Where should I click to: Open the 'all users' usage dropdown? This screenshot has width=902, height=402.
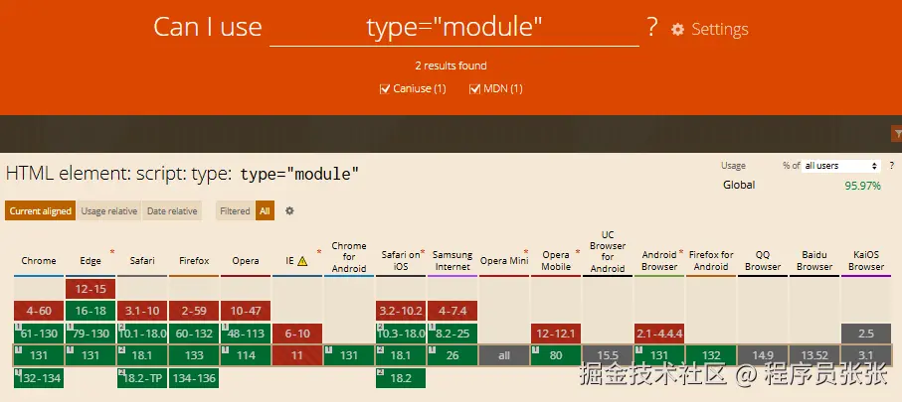coord(841,166)
